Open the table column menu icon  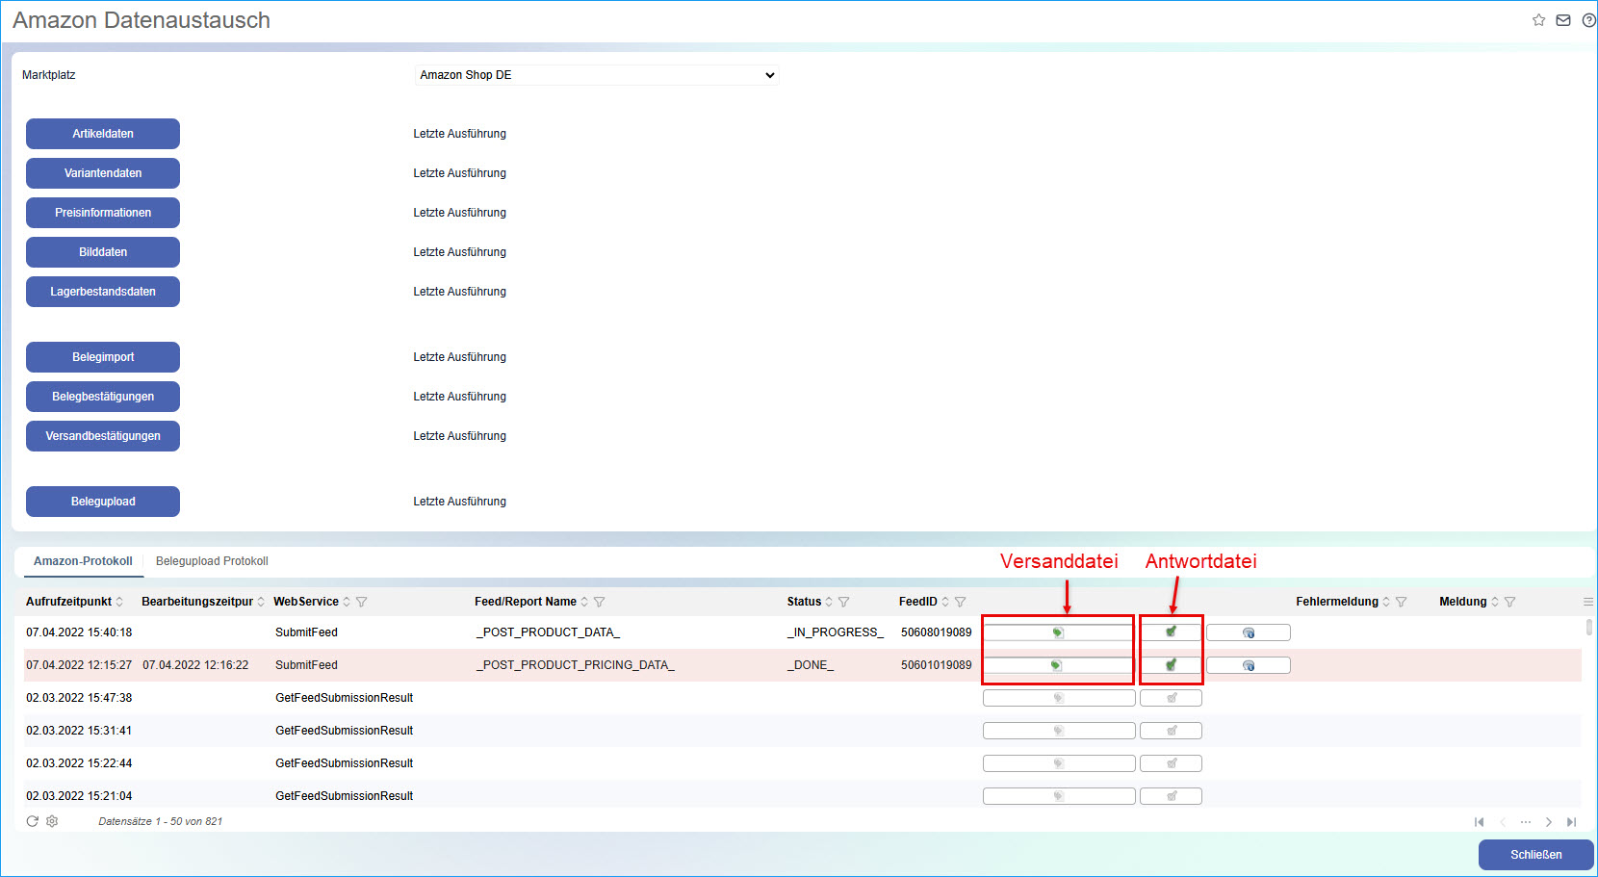tap(1587, 602)
